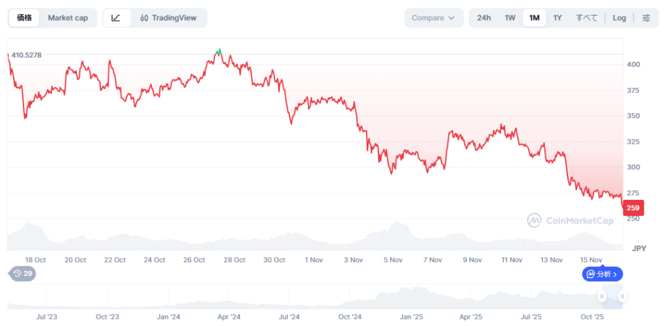Open the TradingView candlestick chart
Image resolution: width=667 pixels, height=326 pixels.
click(168, 18)
